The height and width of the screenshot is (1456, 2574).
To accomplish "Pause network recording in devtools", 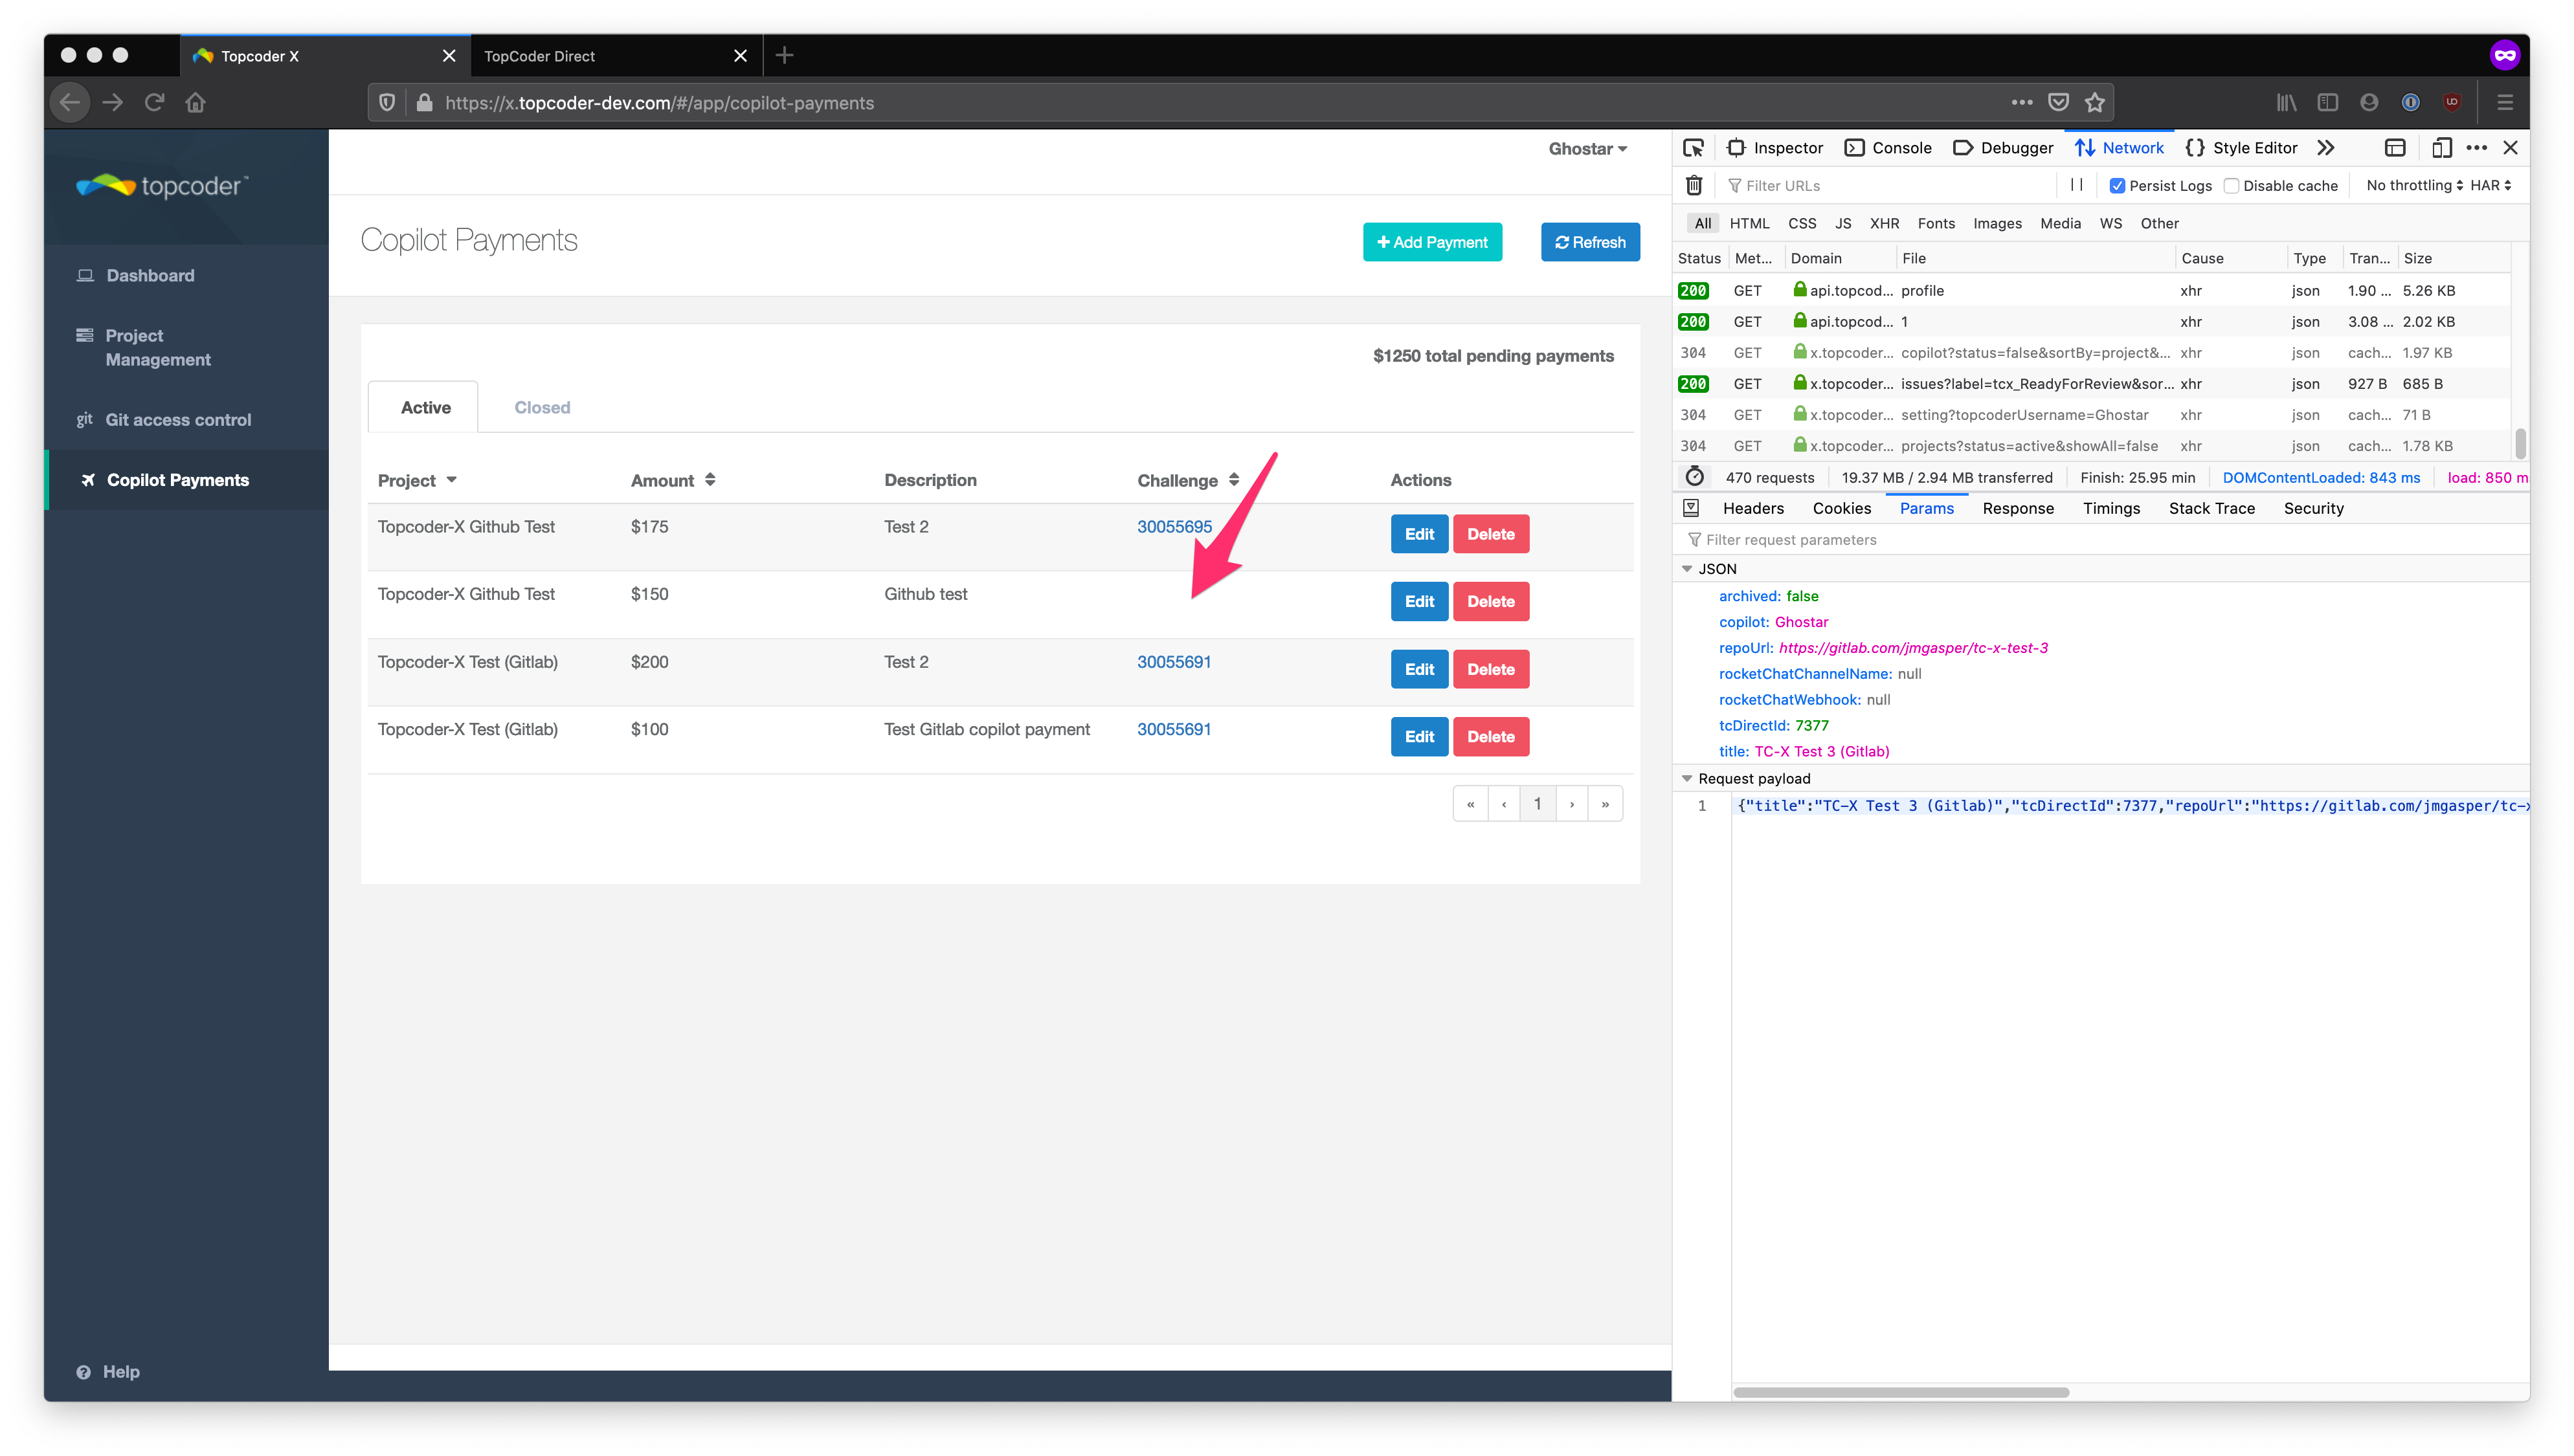I will coord(2077,185).
